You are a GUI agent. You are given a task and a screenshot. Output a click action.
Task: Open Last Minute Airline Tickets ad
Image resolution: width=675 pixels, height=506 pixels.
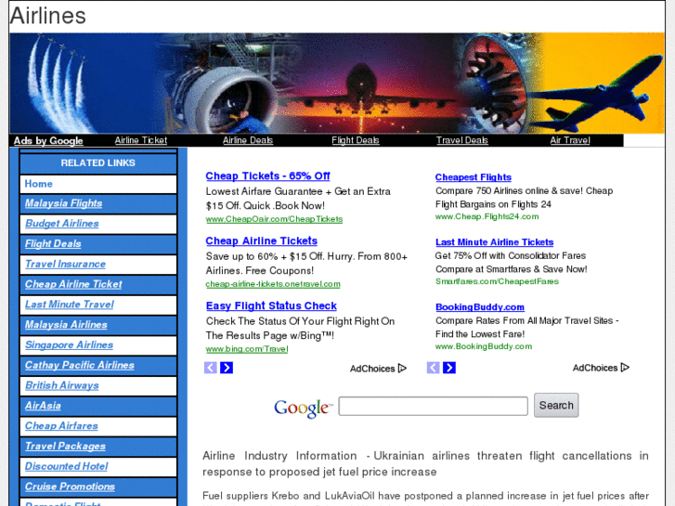(x=494, y=242)
